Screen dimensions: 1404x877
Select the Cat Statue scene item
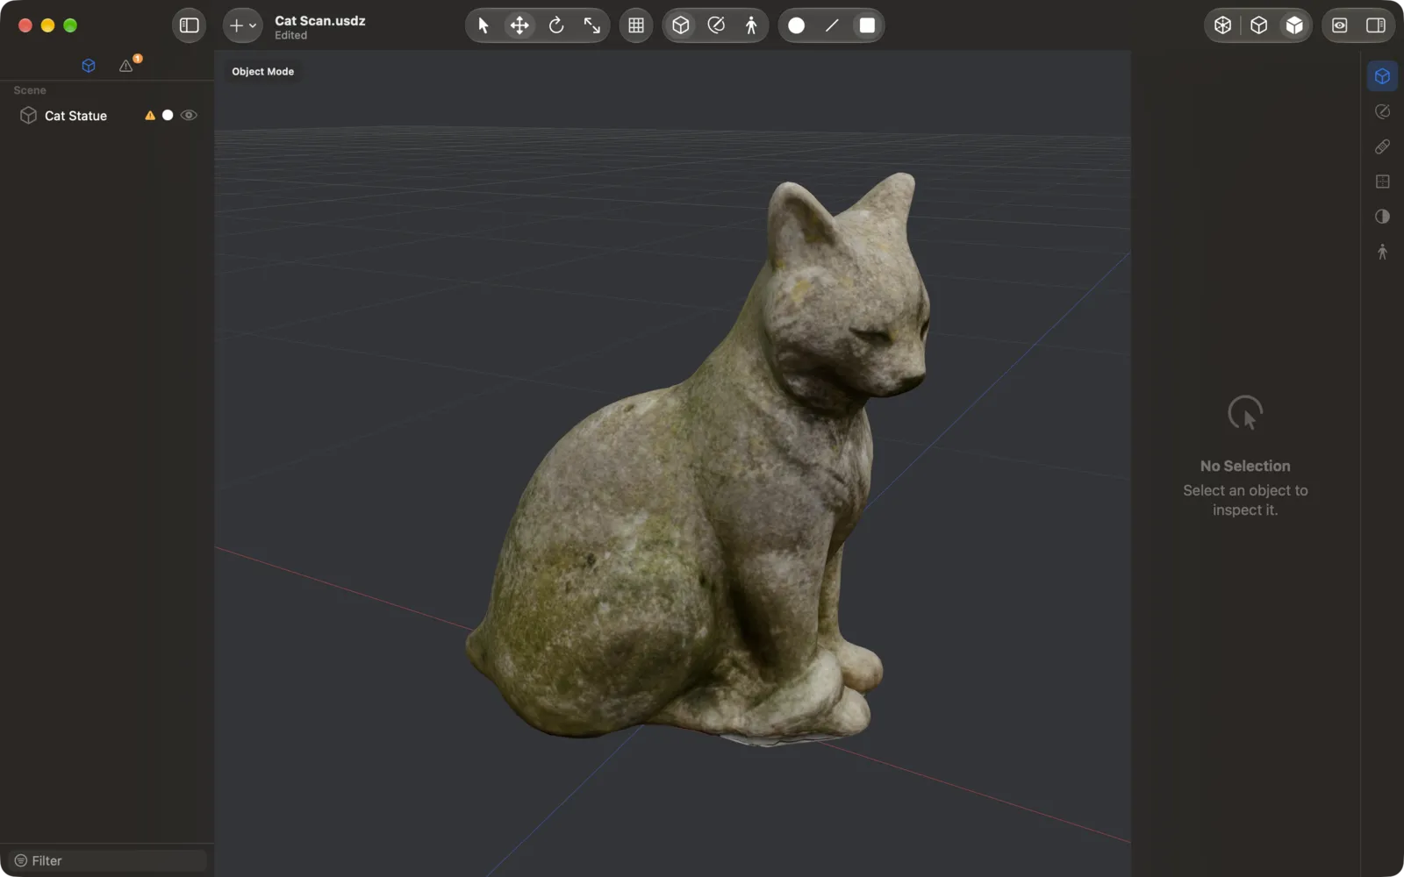click(x=107, y=116)
